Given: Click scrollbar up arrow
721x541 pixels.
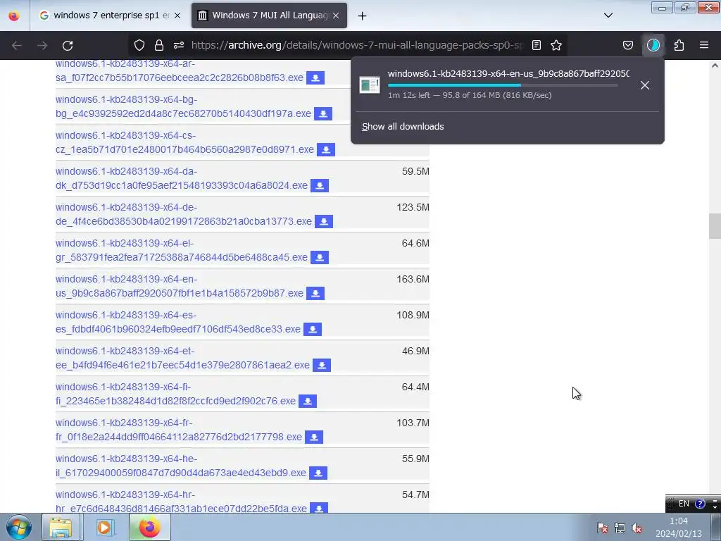Looking at the screenshot, I should click(x=715, y=66).
